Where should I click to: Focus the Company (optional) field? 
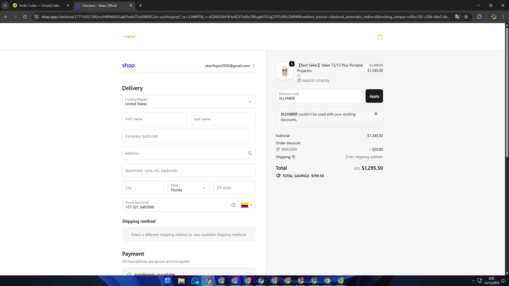tap(189, 136)
